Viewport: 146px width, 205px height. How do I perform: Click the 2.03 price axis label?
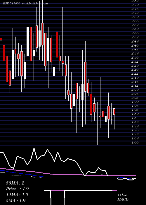pyautogui.click(x=135, y=98)
